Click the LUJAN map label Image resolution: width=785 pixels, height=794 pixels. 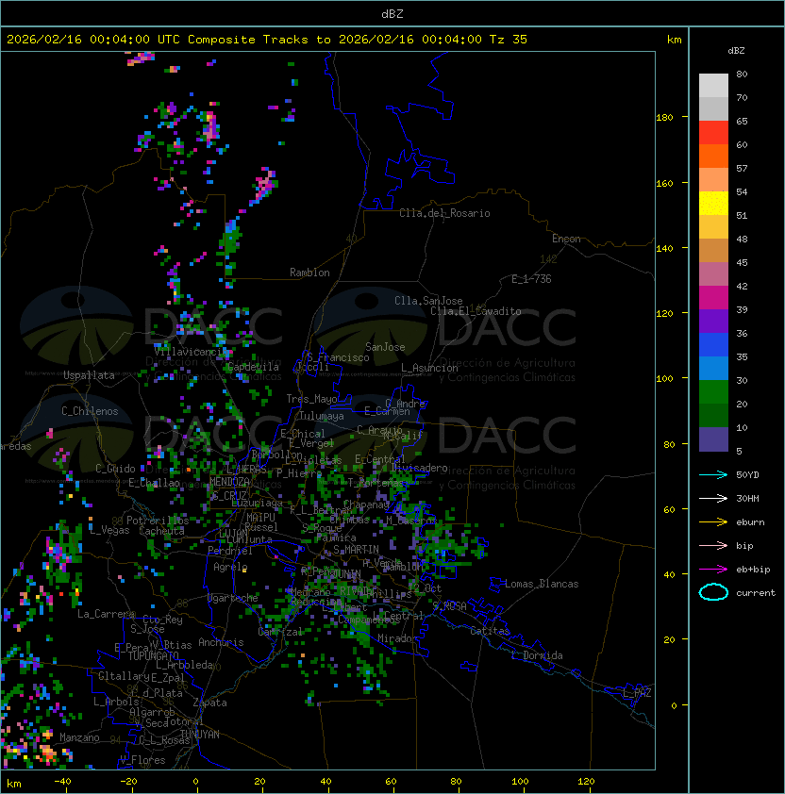click(x=234, y=534)
